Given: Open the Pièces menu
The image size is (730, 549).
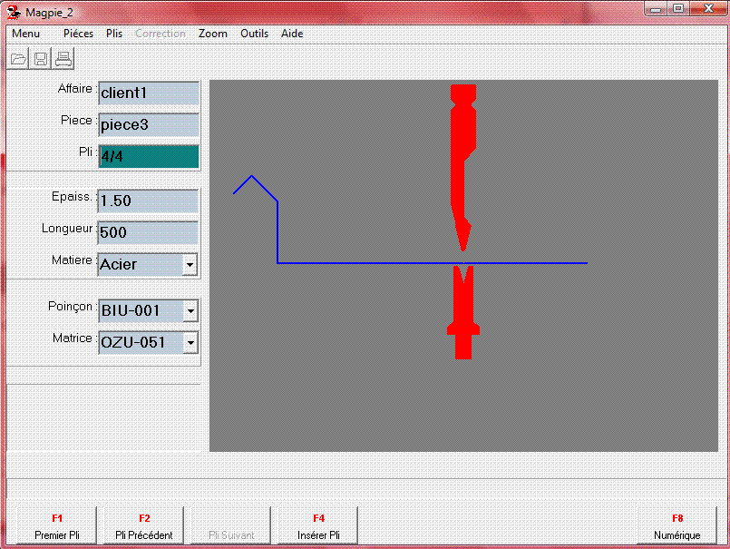Looking at the screenshot, I should (78, 34).
